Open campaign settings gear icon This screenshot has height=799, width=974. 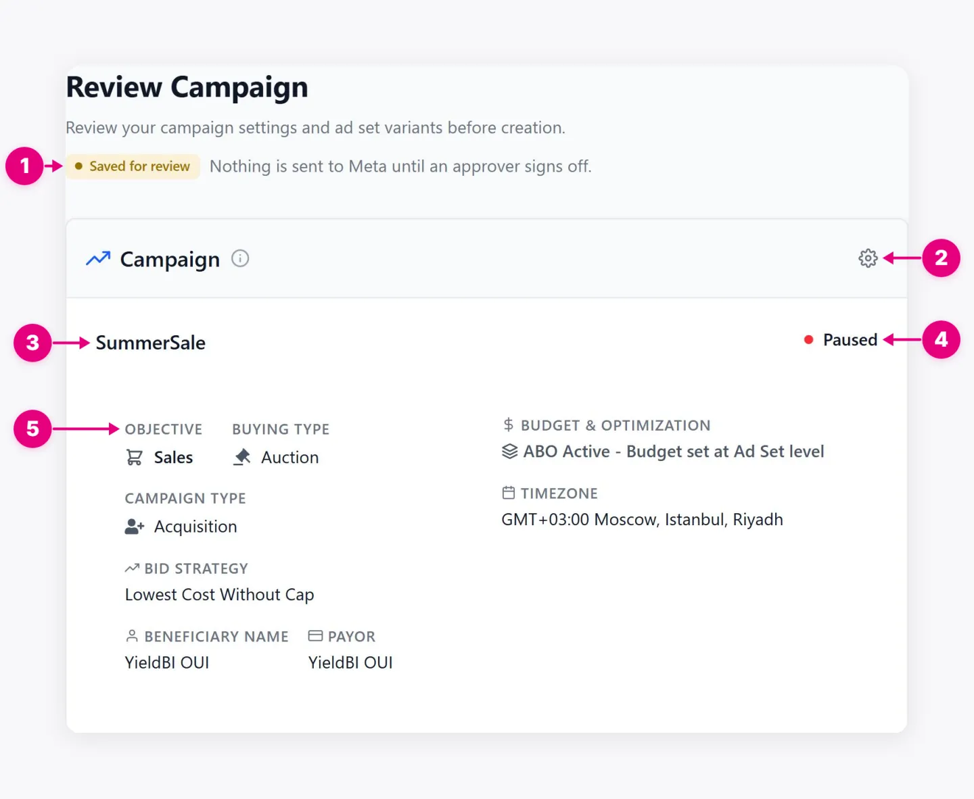pos(868,258)
